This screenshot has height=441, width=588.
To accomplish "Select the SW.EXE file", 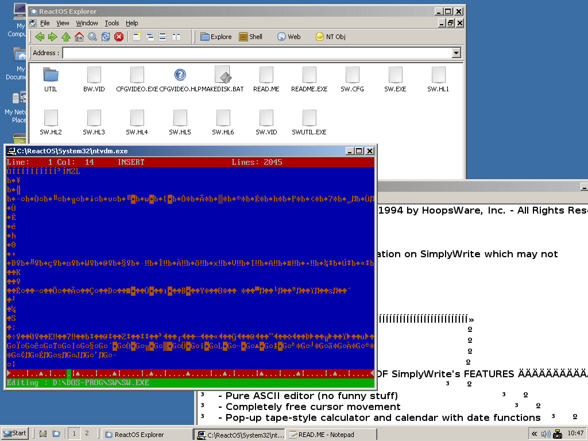I will pyautogui.click(x=395, y=79).
